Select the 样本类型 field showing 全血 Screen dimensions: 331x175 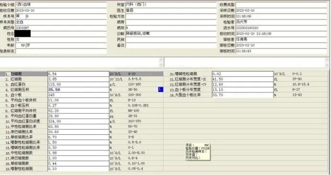click(x=61, y=22)
